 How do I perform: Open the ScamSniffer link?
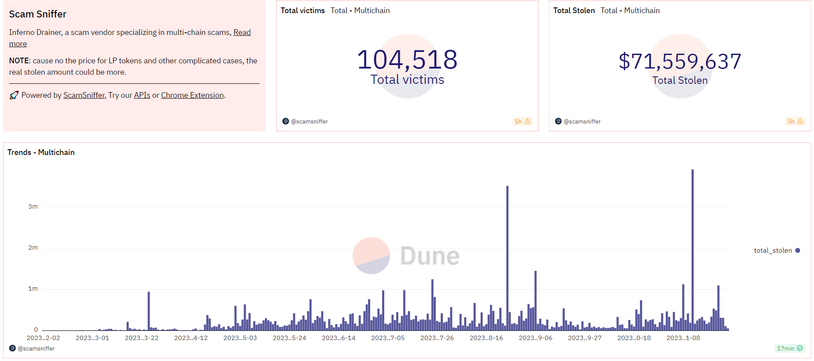[x=84, y=95]
